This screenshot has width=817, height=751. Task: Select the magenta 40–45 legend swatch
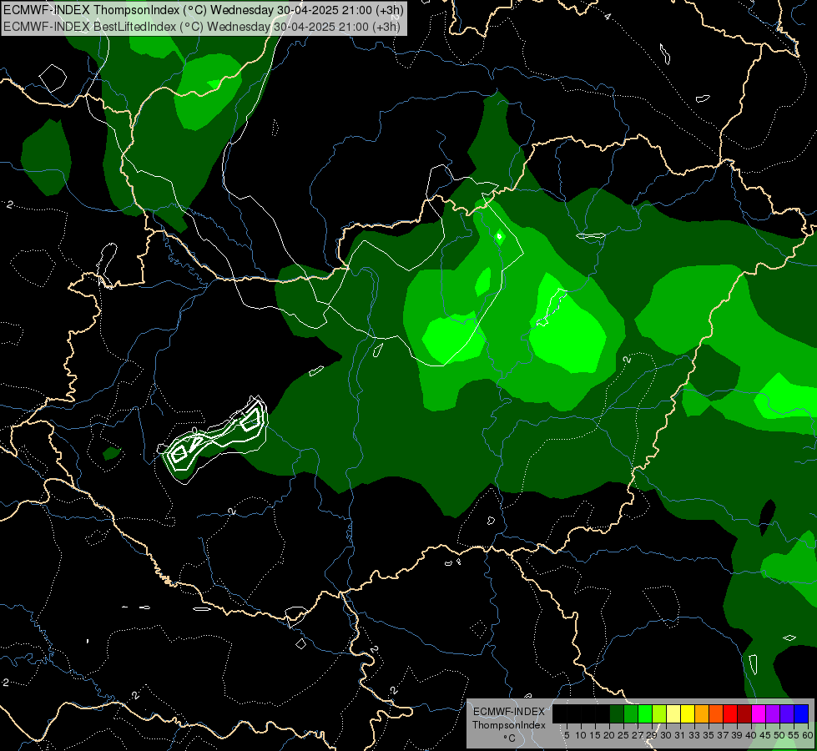point(759,713)
